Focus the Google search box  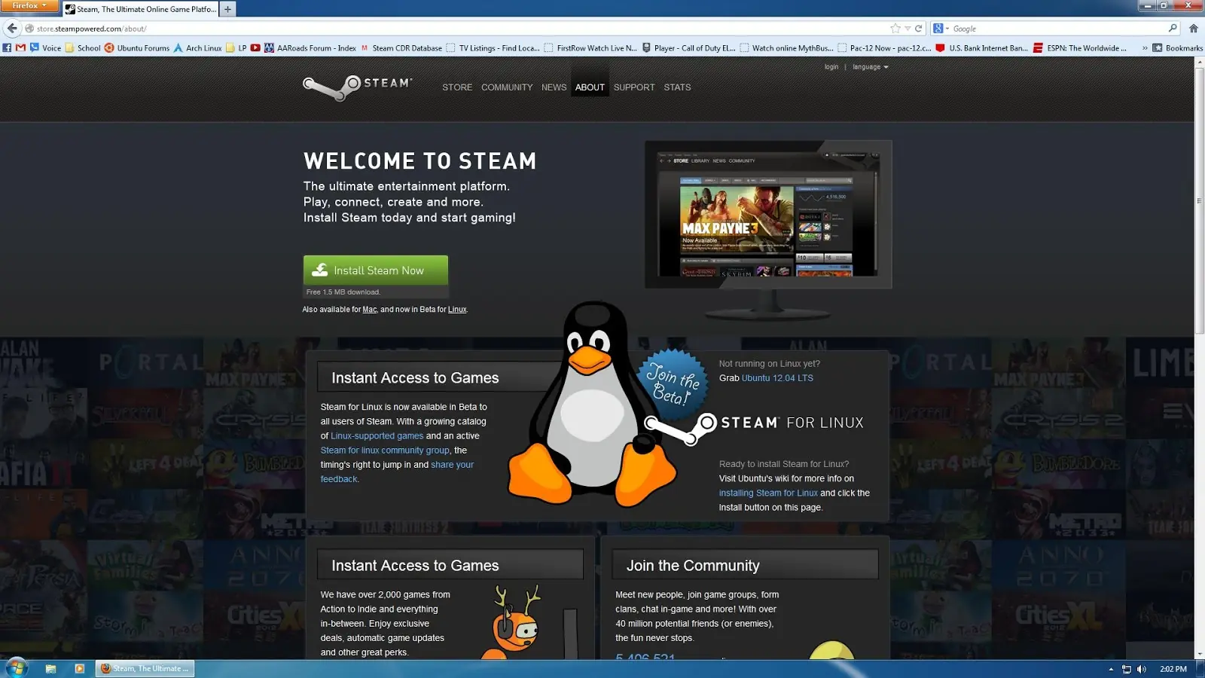(x=1058, y=29)
